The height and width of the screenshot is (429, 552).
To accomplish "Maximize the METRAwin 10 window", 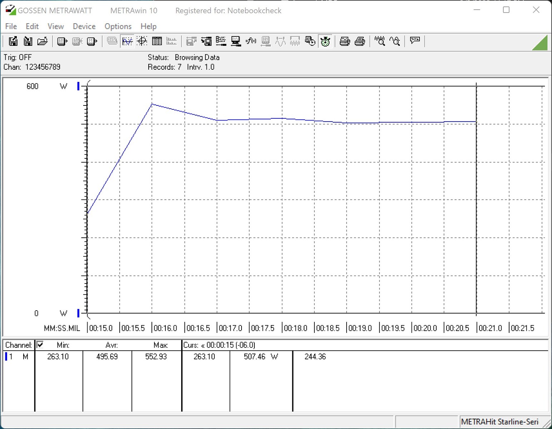I will (x=506, y=10).
